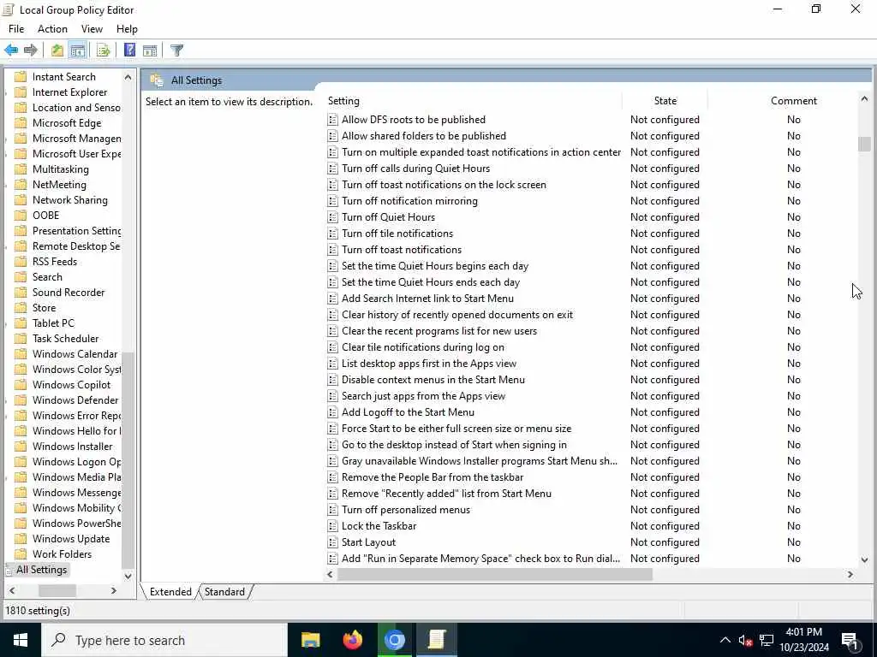877x657 pixels.
Task: Select the Work Folders tree item
Action: coord(62,554)
